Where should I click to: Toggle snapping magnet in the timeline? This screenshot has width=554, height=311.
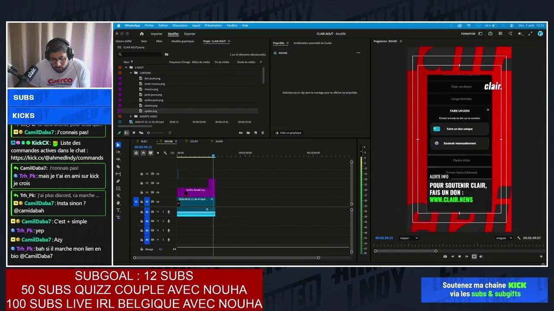(143, 153)
